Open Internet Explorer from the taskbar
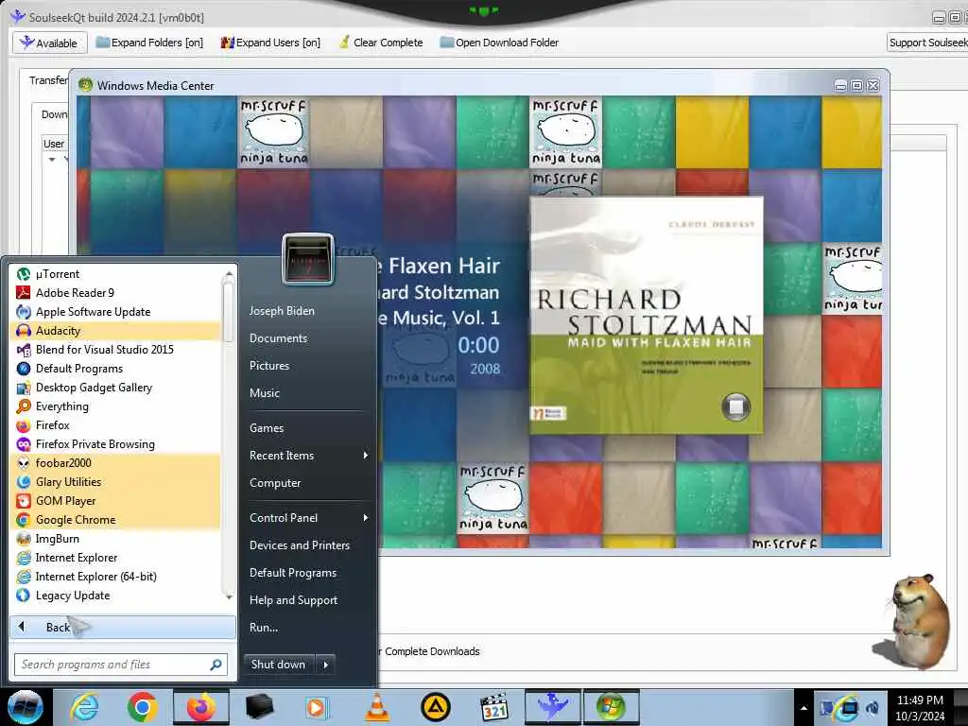 pyautogui.click(x=84, y=707)
